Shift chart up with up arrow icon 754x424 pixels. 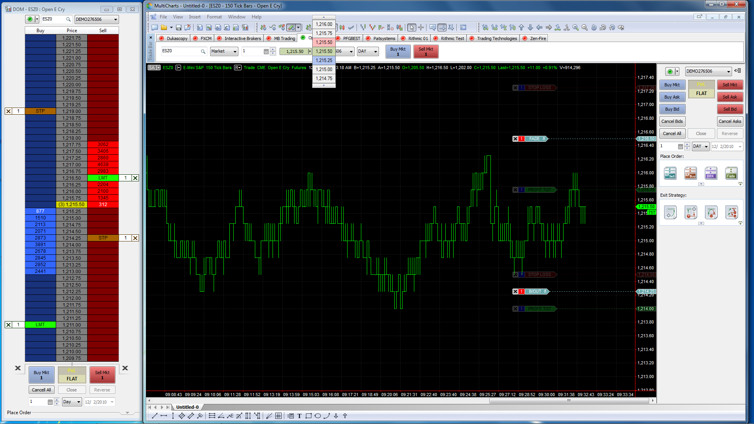click(x=522, y=27)
